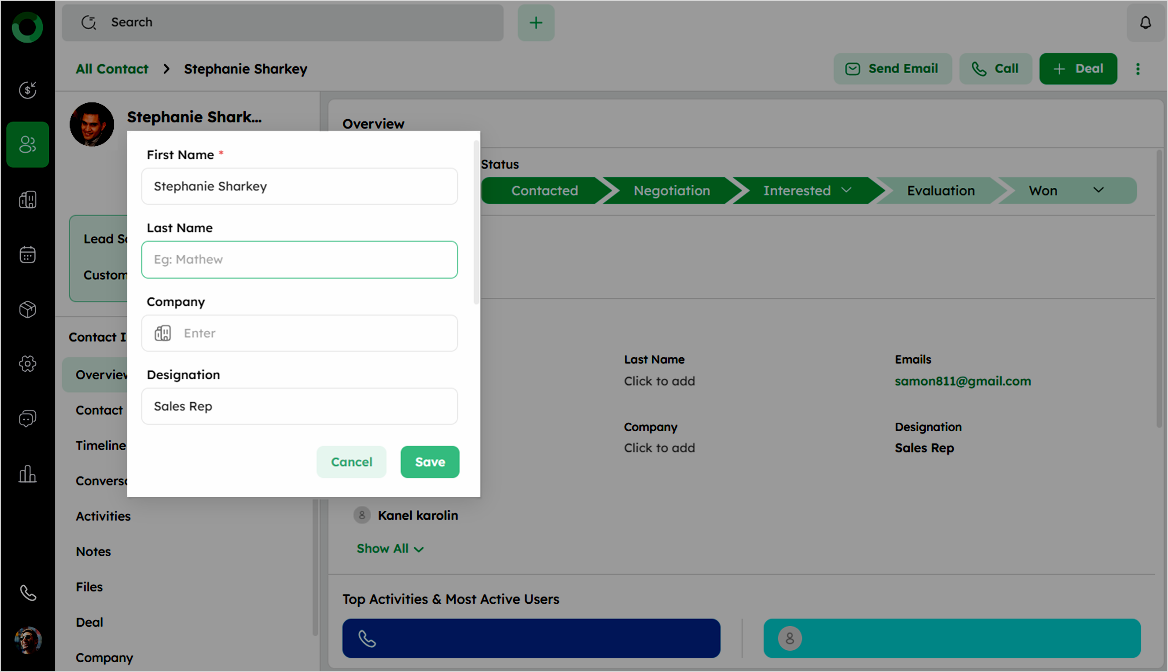Click the notification bell icon
Image resolution: width=1168 pixels, height=672 pixels.
(1145, 23)
